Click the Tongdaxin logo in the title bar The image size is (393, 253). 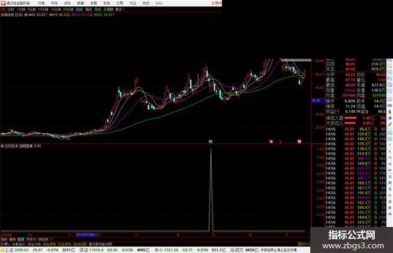pos(3,3)
